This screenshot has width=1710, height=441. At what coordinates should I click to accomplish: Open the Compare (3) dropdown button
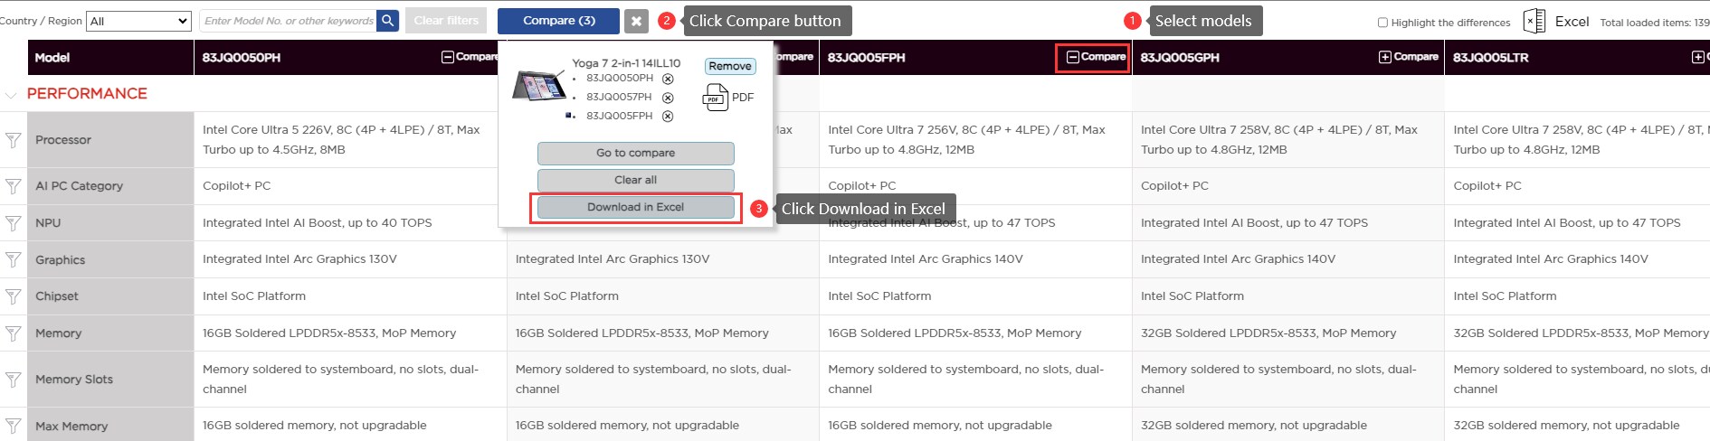558,21
